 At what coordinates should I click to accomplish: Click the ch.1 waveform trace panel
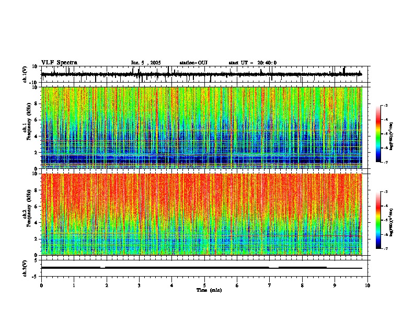(204, 74)
